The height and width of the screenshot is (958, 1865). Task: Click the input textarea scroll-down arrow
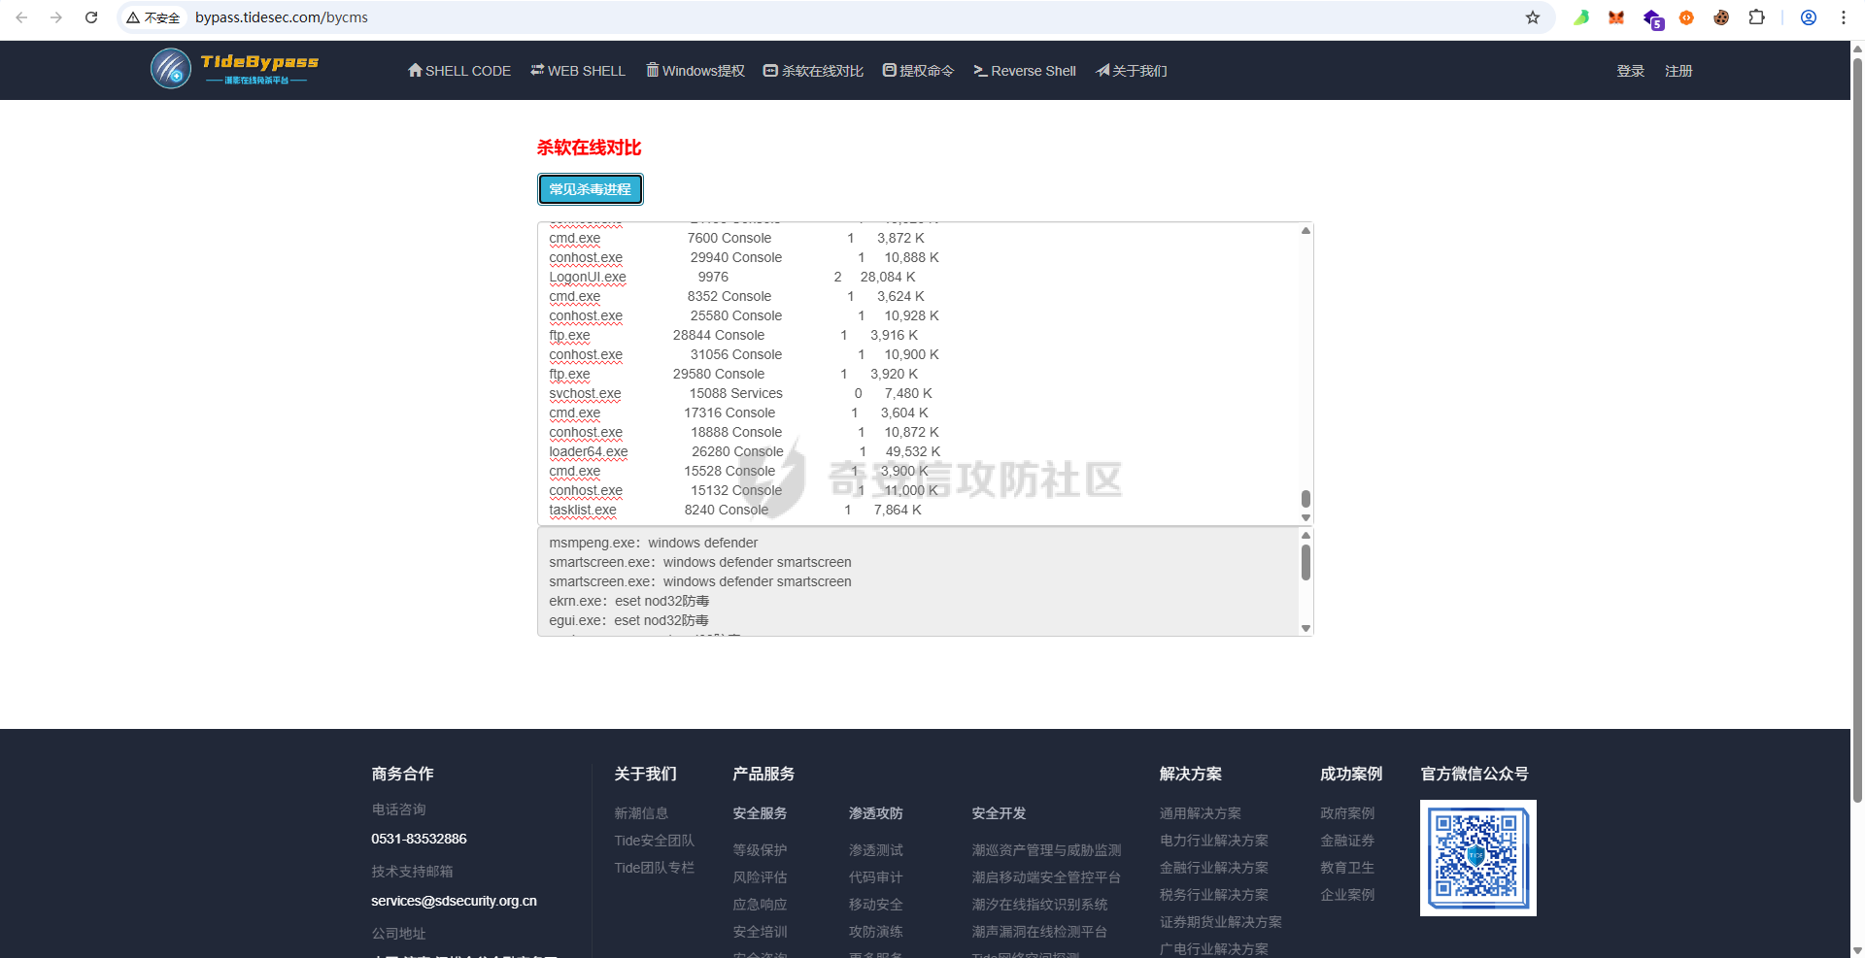(1305, 518)
